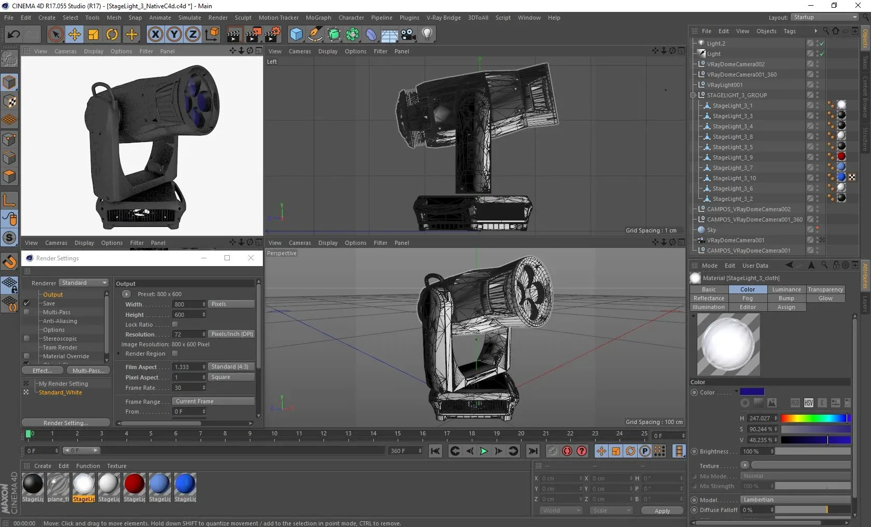Viewport: 871px width, 527px height.
Task: Collapse the STAGELIGHT_3_GROUP tree node
Action: coord(693,95)
